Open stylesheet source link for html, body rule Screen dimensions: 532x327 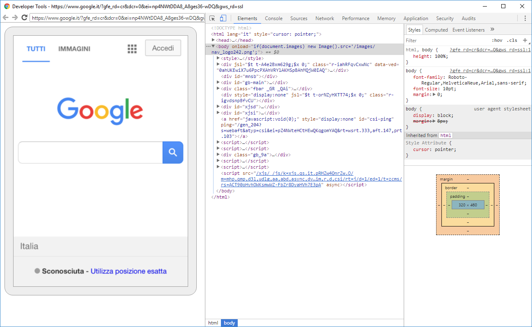pyautogui.click(x=490, y=50)
